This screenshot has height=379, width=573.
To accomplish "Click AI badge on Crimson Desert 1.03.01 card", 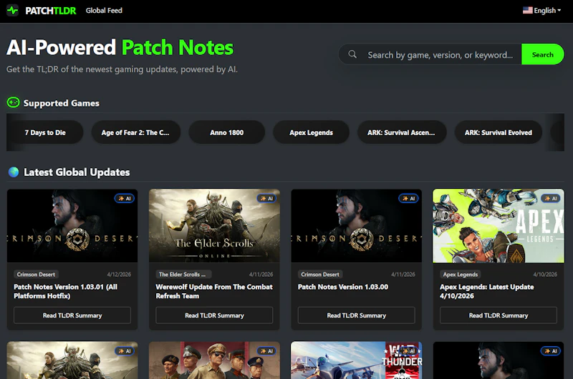I will click(x=125, y=198).
